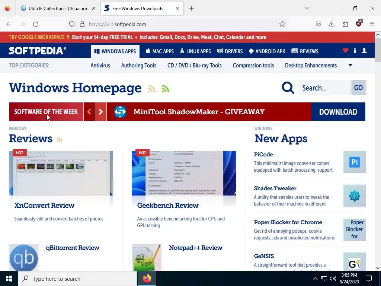Image resolution: width=381 pixels, height=286 pixels.
Task: Open the XnConvert Review title
Action: [x=44, y=205]
